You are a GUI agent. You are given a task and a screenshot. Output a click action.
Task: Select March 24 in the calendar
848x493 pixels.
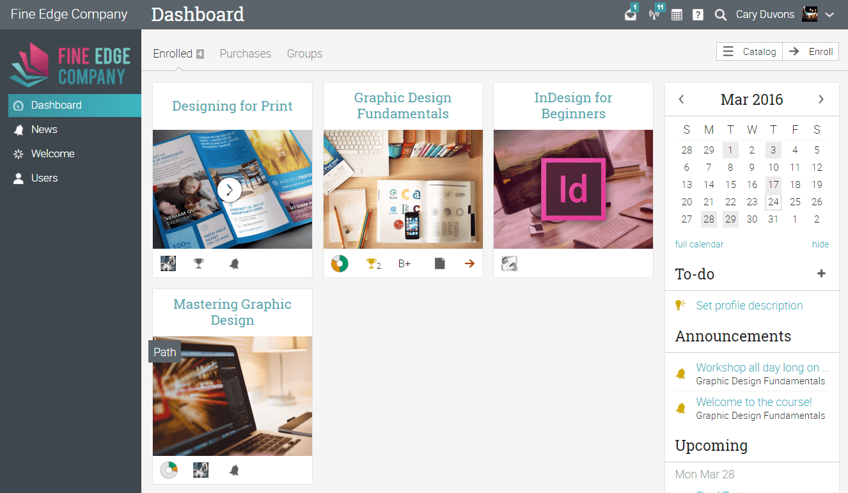coord(773,202)
